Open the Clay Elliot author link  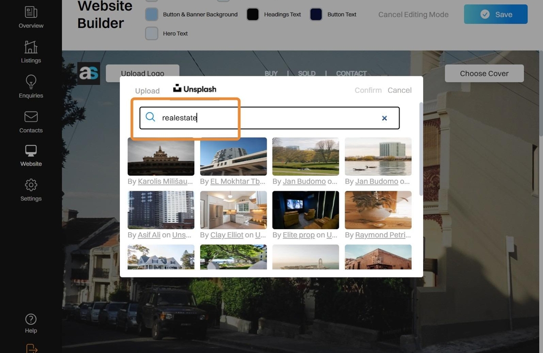click(227, 235)
